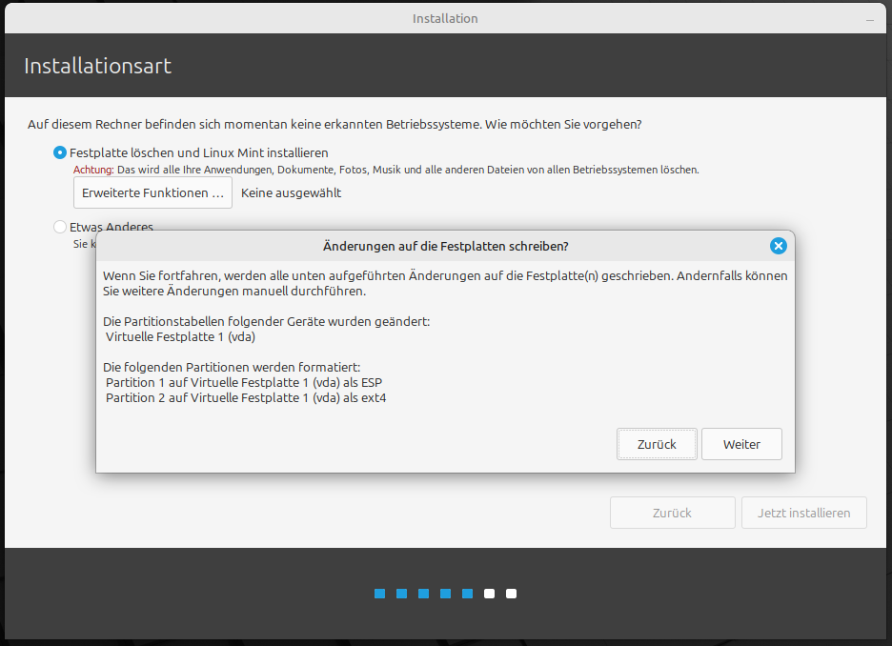The height and width of the screenshot is (646, 892).
Task: Click Weiter to confirm writing changes
Action: point(741,444)
